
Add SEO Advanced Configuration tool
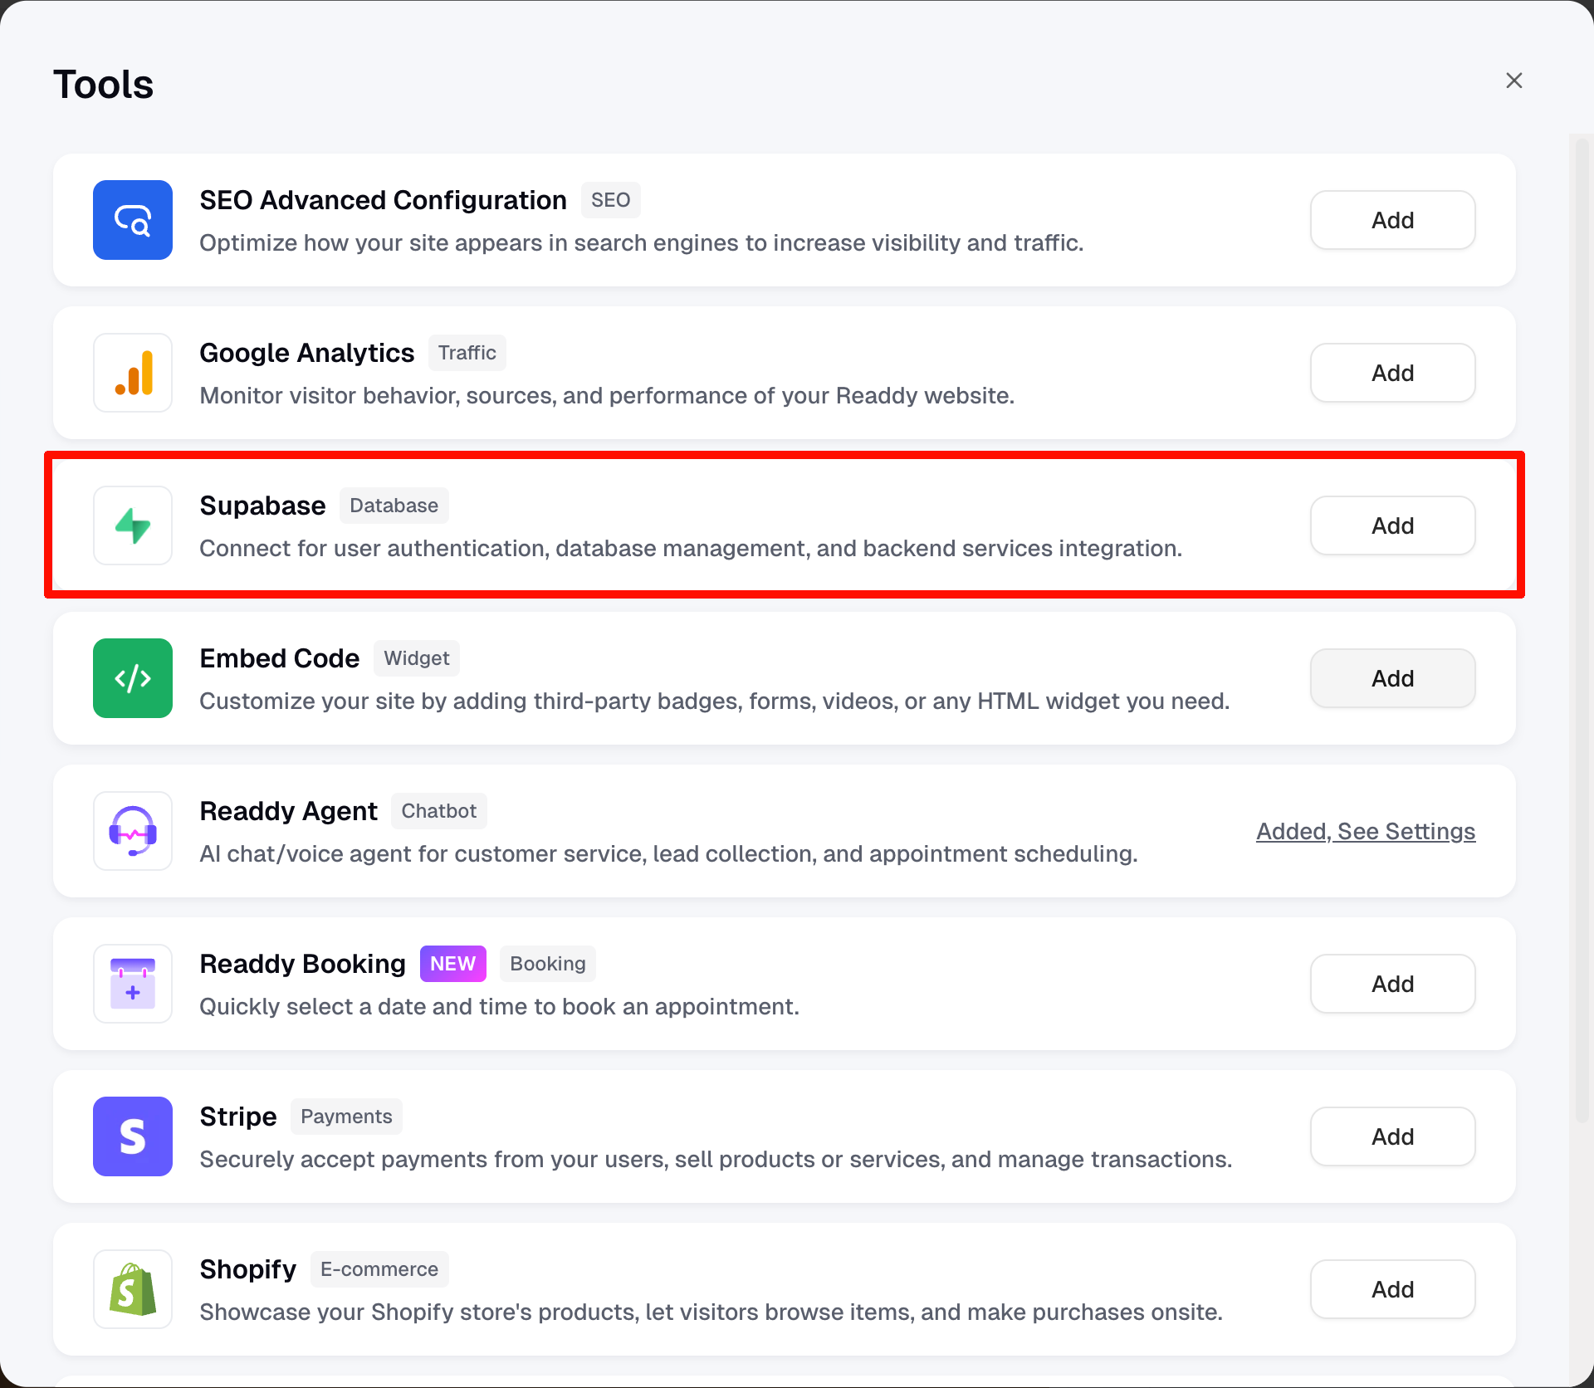click(x=1392, y=220)
